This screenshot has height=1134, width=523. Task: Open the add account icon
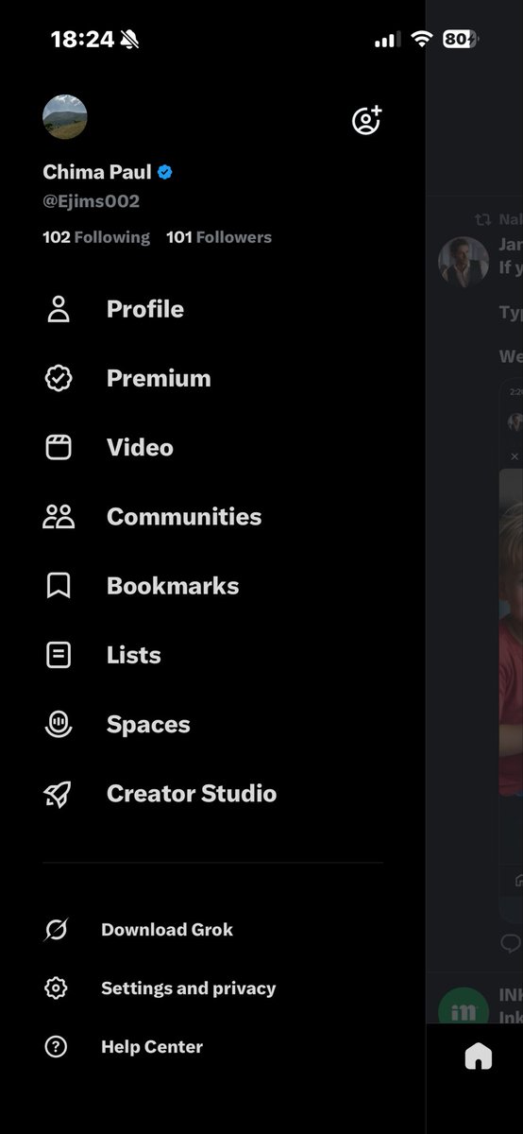pyautogui.click(x=366, y=120)
